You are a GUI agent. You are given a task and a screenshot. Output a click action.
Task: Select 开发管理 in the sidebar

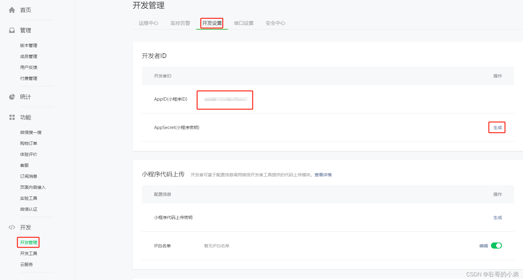click(29, 242)
